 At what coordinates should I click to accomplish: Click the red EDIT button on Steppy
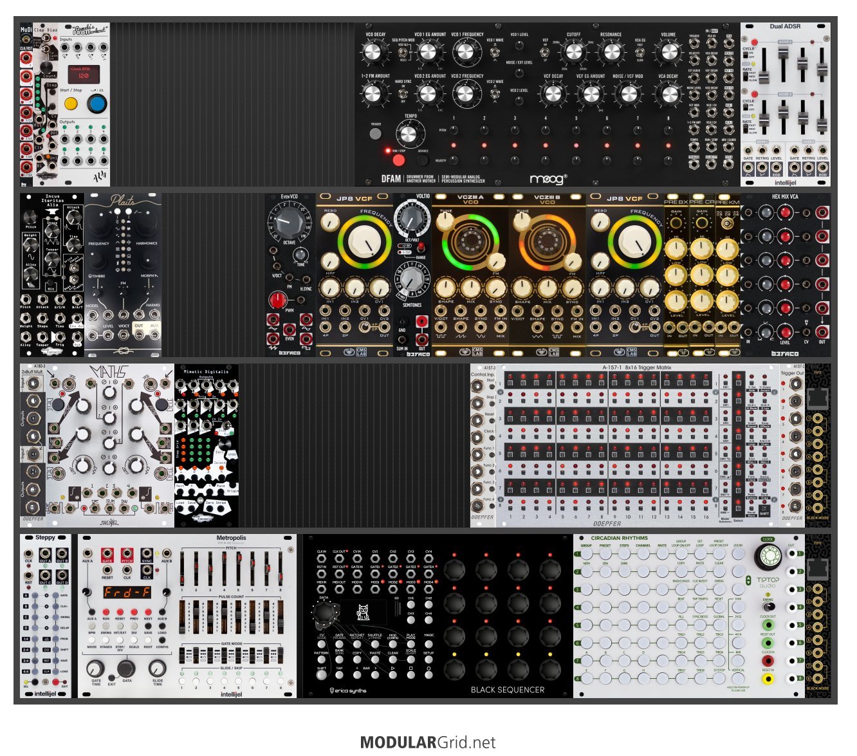pos(55,681)
